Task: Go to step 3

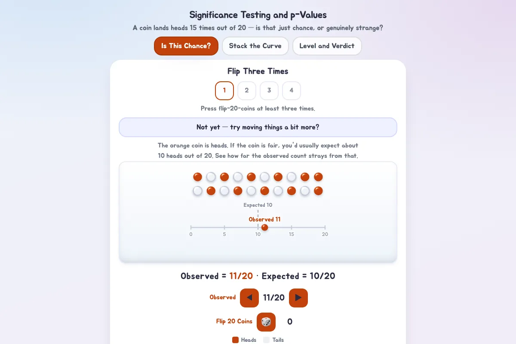Action: click(x=269, y=91)
